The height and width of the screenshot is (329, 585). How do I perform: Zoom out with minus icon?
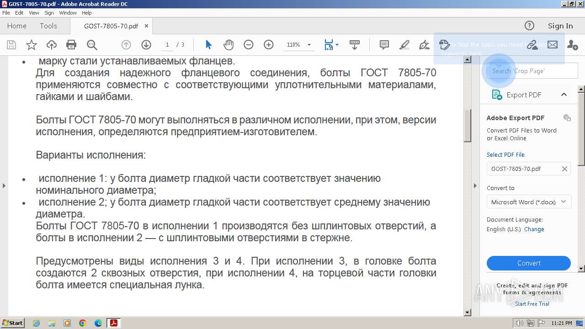coord(249,45)
